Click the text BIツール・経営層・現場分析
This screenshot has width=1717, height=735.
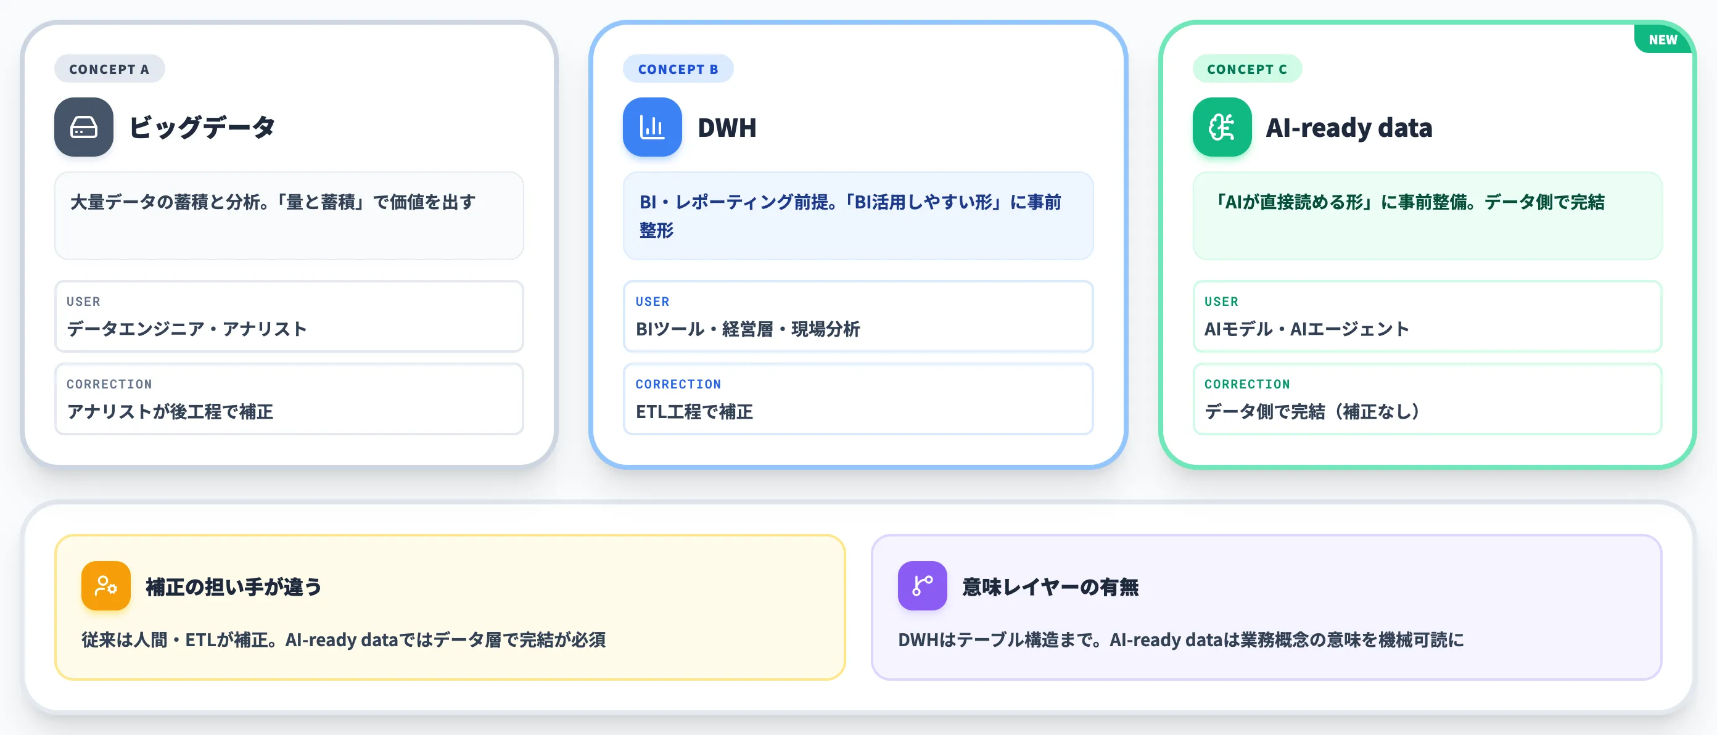coord(747,329)
